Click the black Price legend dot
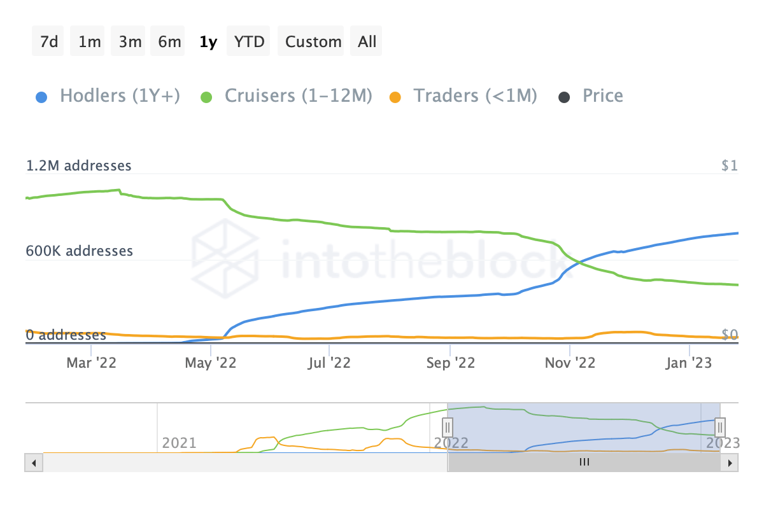 click(563, 95)
